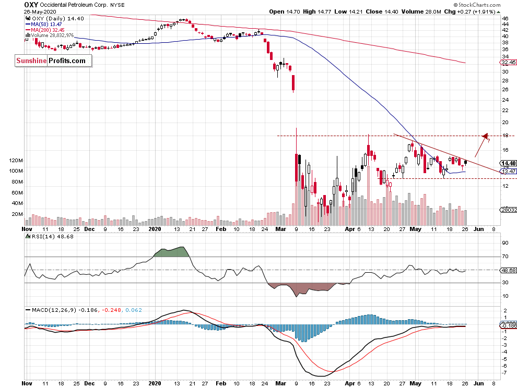
Task: Click the candlestick icon beside OXY (Daily)
Action: coord(28,18)
